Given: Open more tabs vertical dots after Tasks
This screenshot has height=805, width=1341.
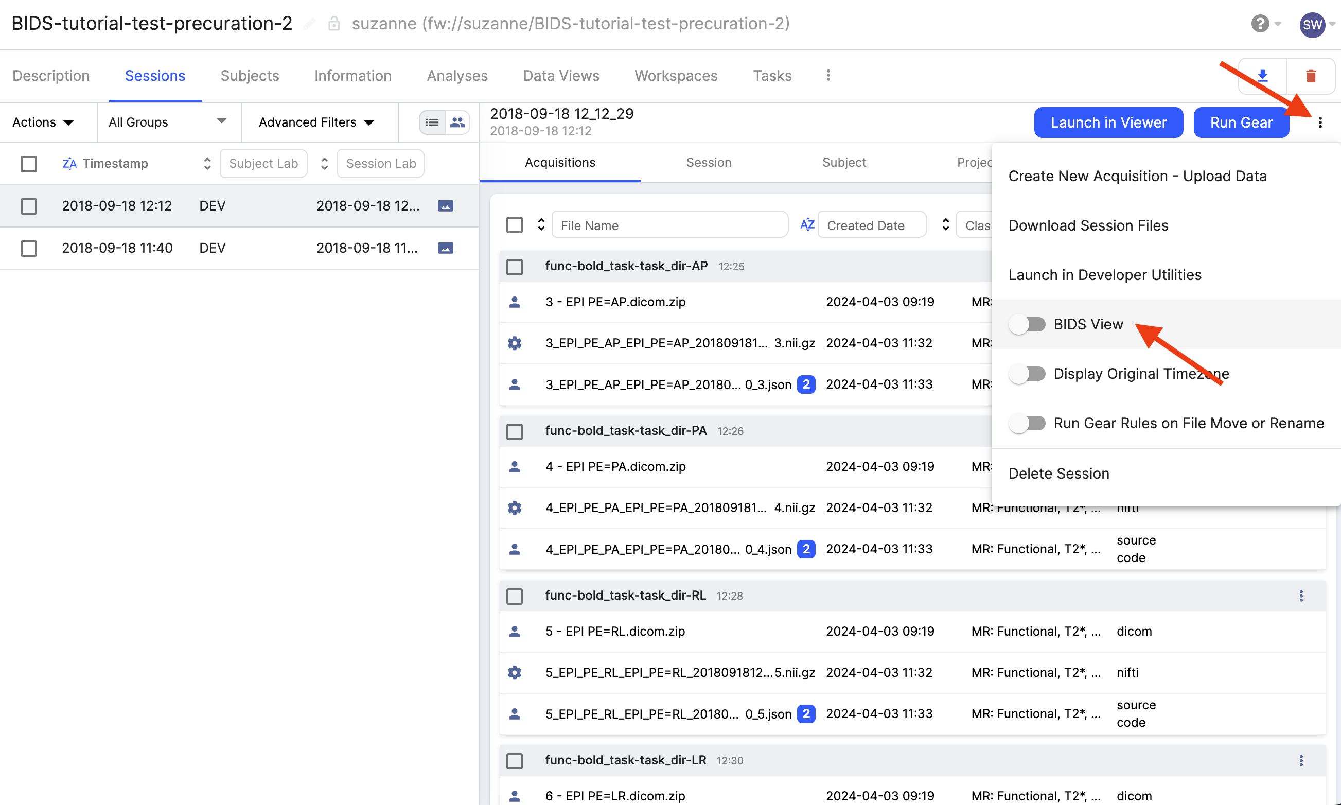Looking at the screenshot, I should 828,75.
